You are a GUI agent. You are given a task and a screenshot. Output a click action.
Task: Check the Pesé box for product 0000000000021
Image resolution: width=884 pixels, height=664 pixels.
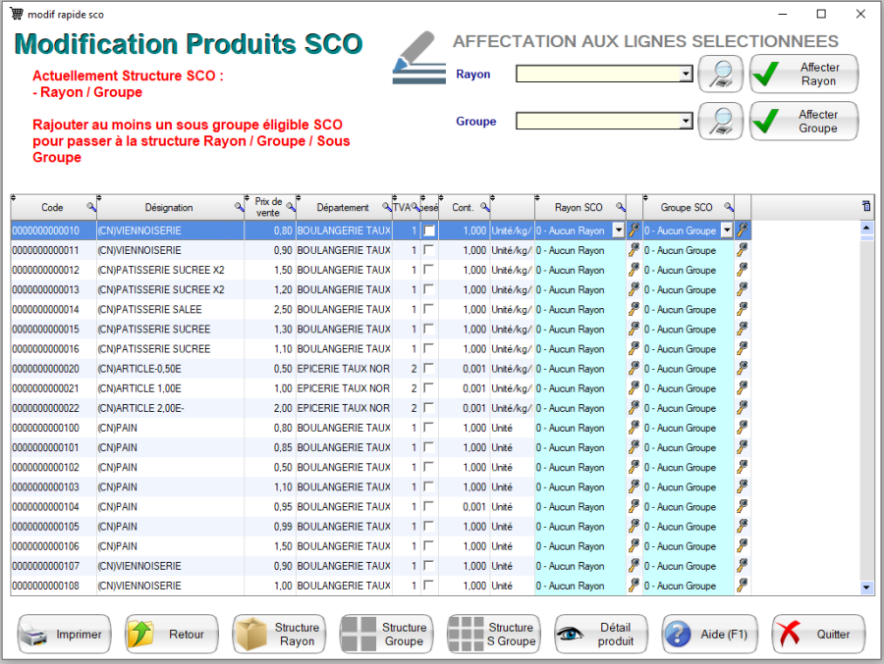click(x=428, y=388)
